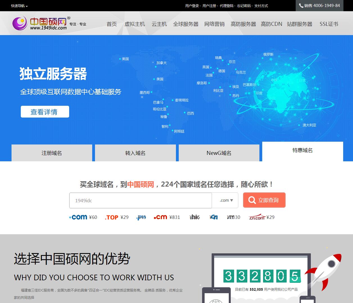Click the 332805 user counter
This screenshot has height=303, width=353.
[262, 276]
